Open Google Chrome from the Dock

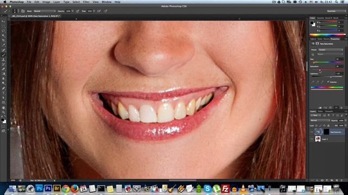coord(66,188)
